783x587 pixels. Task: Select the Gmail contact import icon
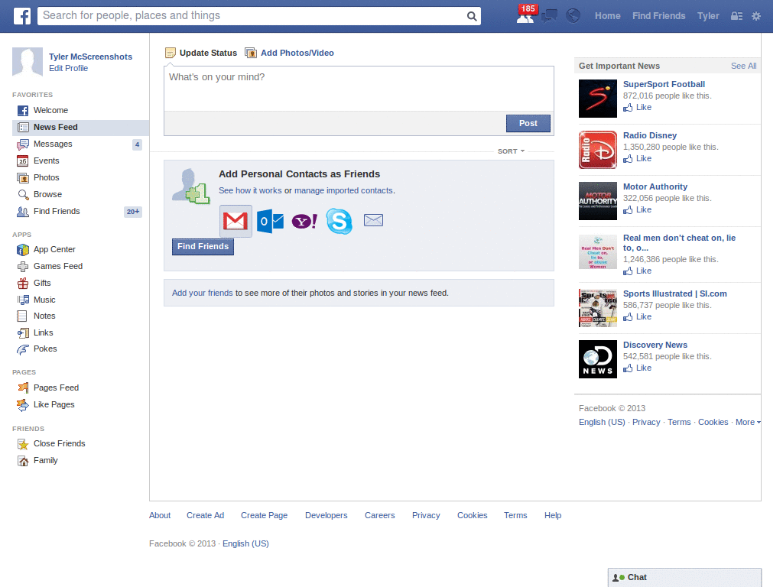[235, 221]
